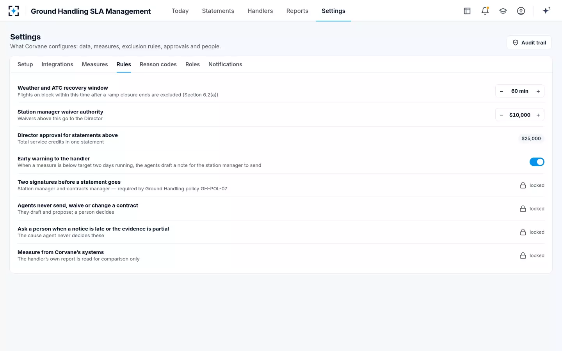The image size is (562, 351).
Task: Click 'Total service credits in one statement'
Action: pos(60,142)
